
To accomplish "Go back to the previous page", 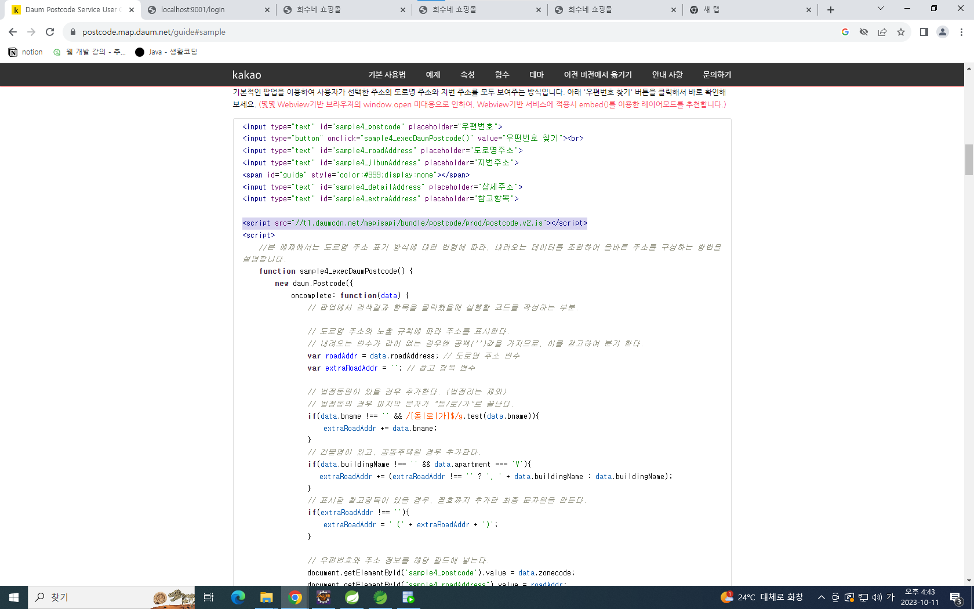I will coord(13,32).
